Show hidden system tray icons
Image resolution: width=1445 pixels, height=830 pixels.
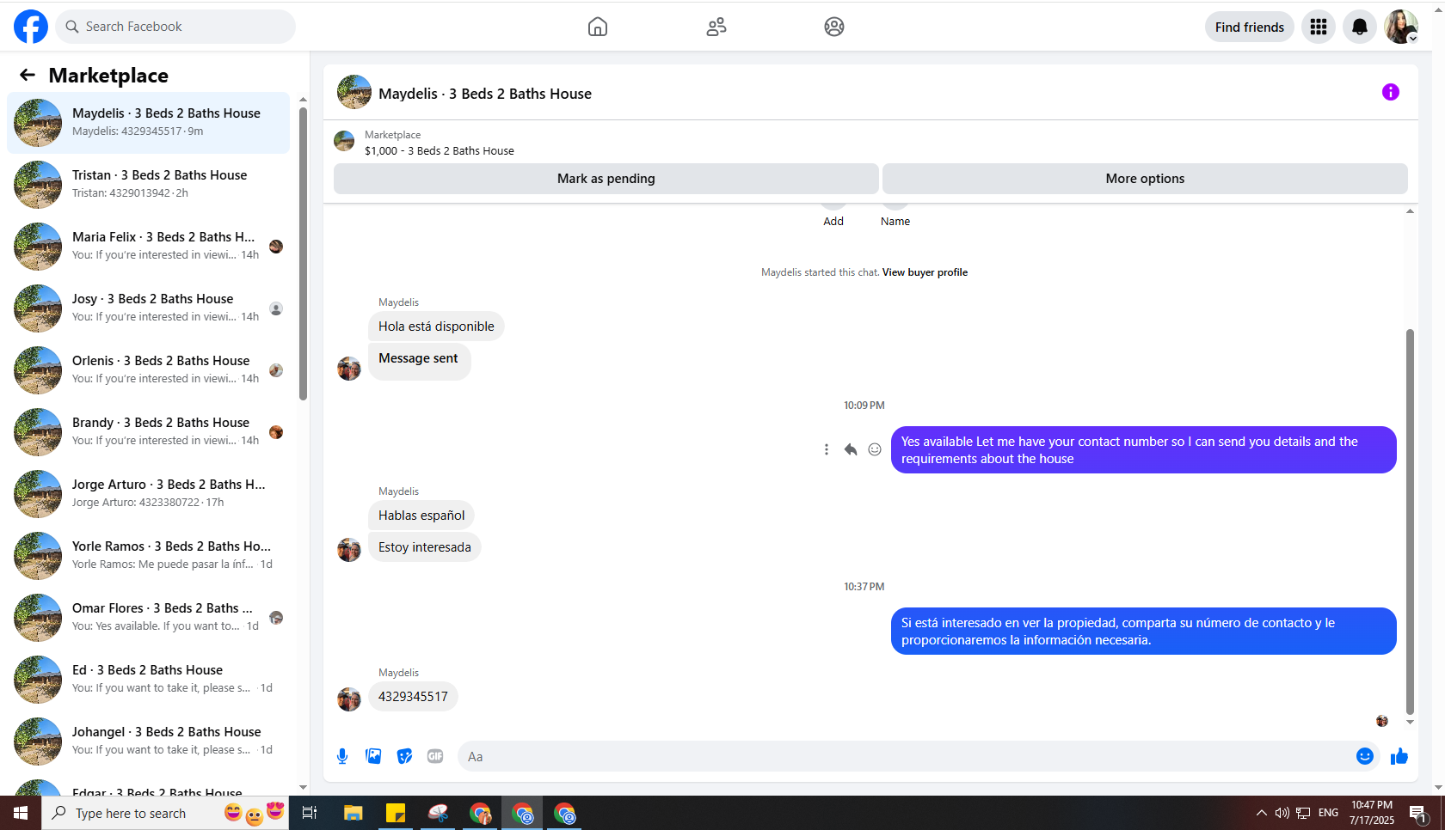[1262, 813]
